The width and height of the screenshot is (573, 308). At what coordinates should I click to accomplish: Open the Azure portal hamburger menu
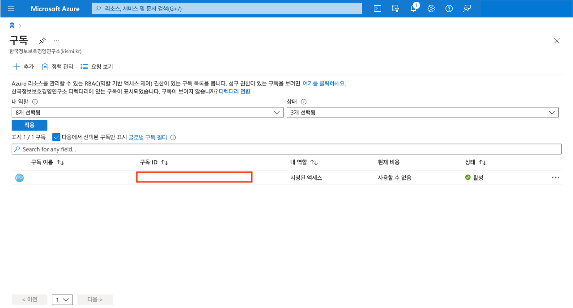click(x=11, y=8)
